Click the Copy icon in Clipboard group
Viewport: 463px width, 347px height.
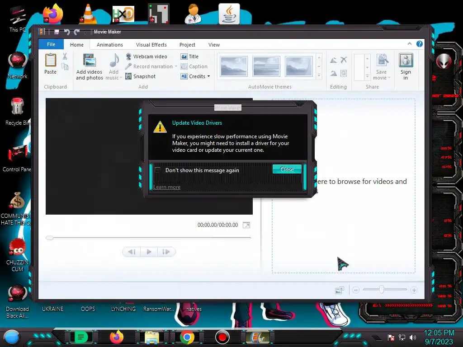pos(65,67)
